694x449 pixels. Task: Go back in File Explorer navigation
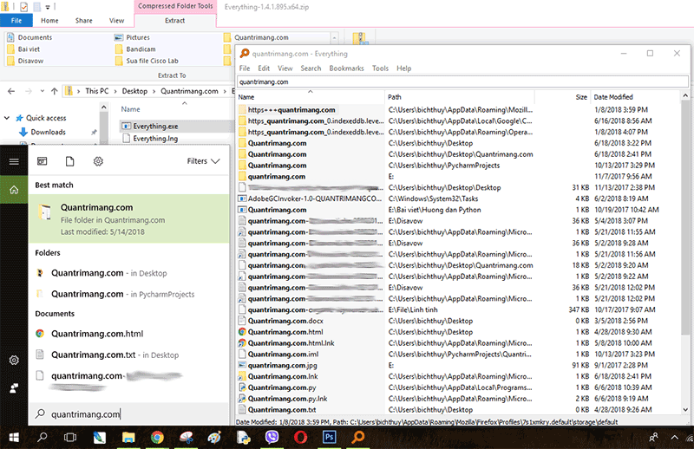[x=11, y=91]
